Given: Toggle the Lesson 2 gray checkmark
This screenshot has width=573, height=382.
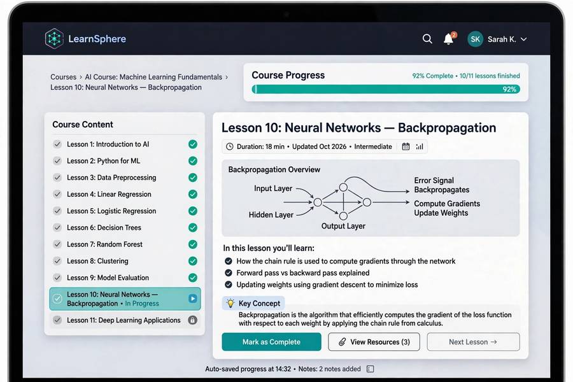Looking at the screenshot, I should 57,161.
